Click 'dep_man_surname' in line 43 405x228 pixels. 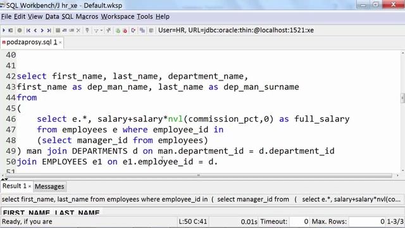pos(261,87)
